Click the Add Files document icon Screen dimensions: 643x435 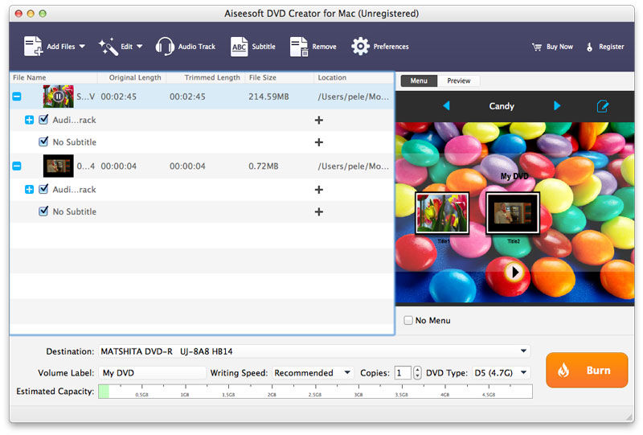point(33,47)
